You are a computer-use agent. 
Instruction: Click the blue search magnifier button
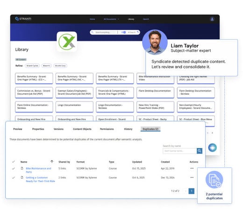(200, 151)
